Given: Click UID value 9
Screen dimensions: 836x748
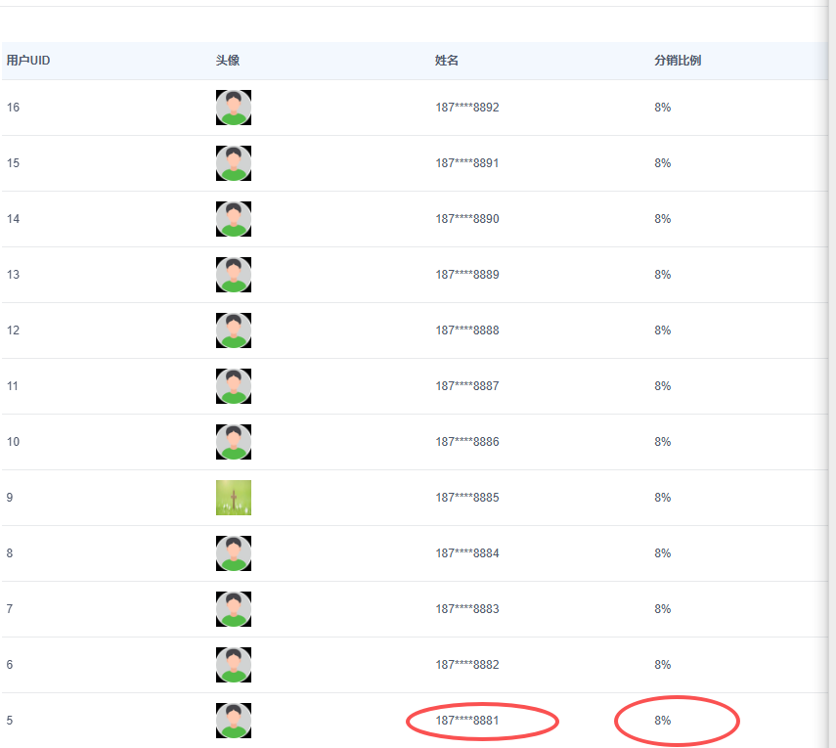Looking at the screenshot, I should (x=10, y=498).
